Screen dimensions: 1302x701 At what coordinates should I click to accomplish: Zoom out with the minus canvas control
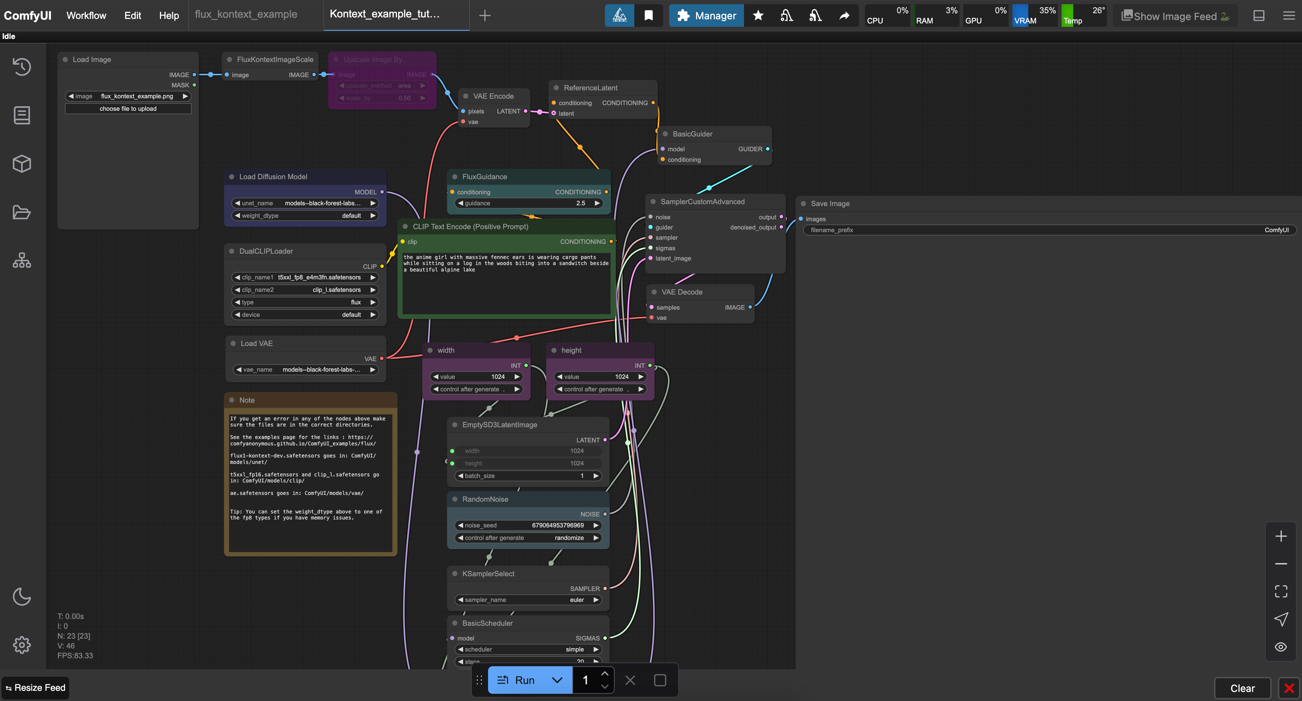(x=1281, y=563)
